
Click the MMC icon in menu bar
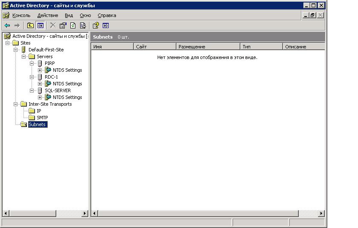(6, 15)
